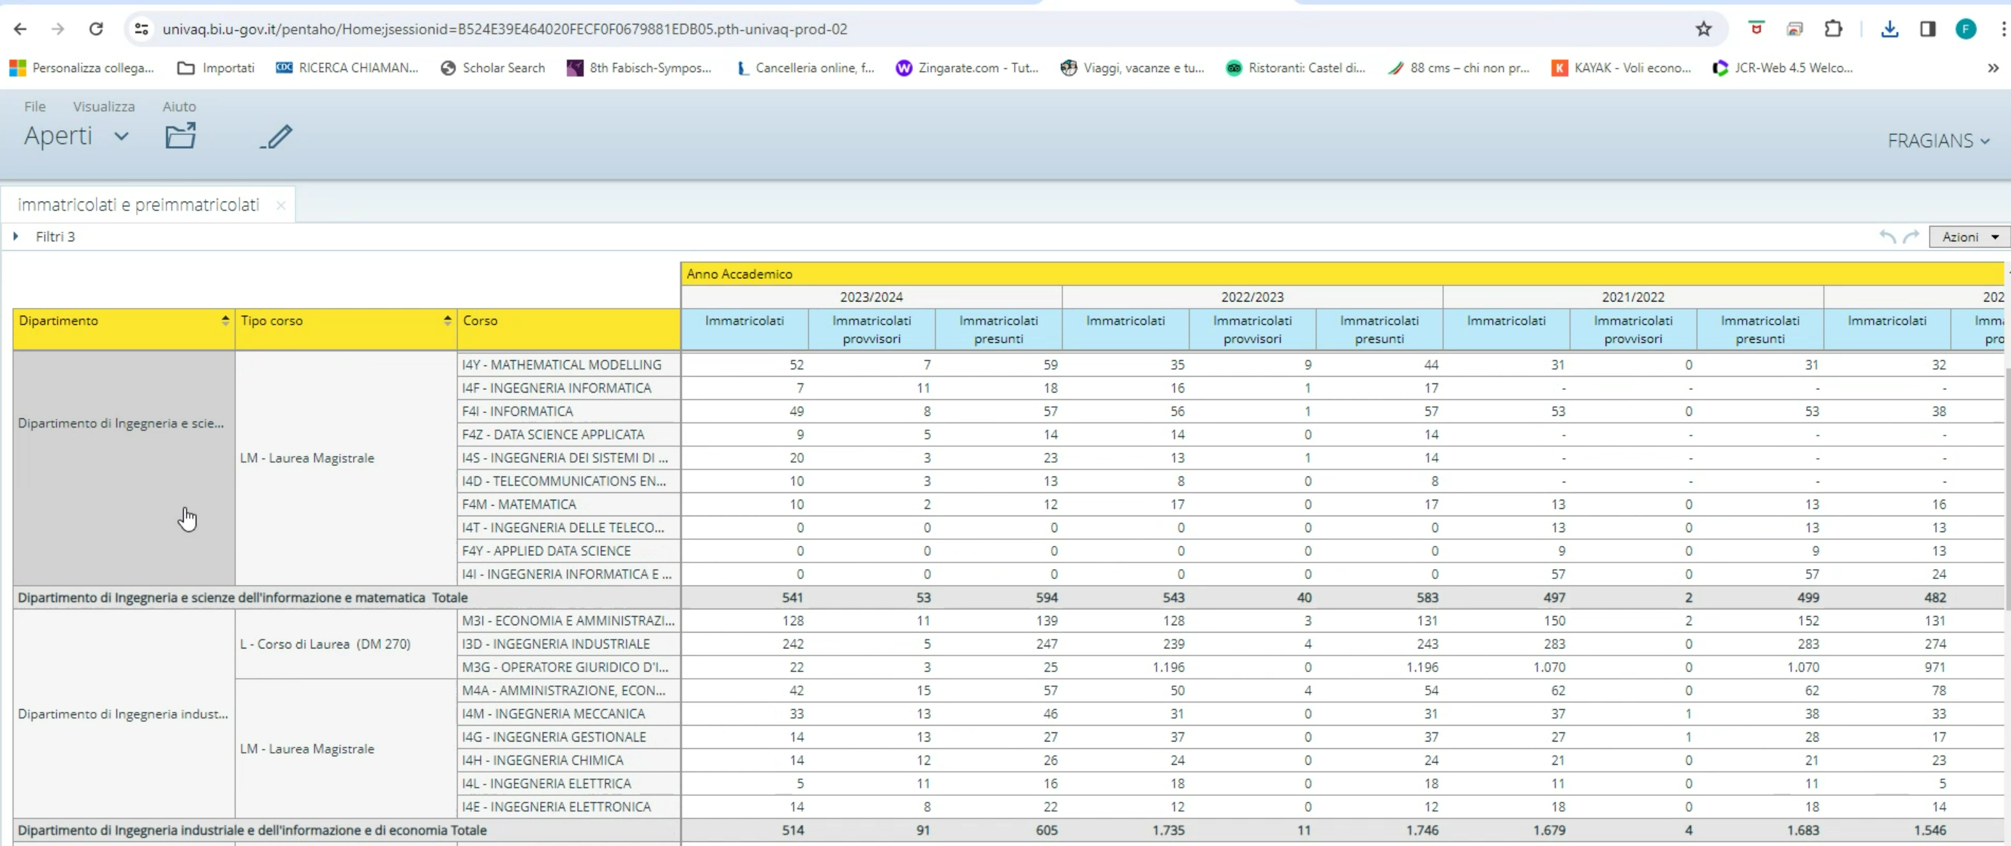2011x846 pixels.
Task: Expand the Filtri 3 panel
Action: tap(16, 237)
